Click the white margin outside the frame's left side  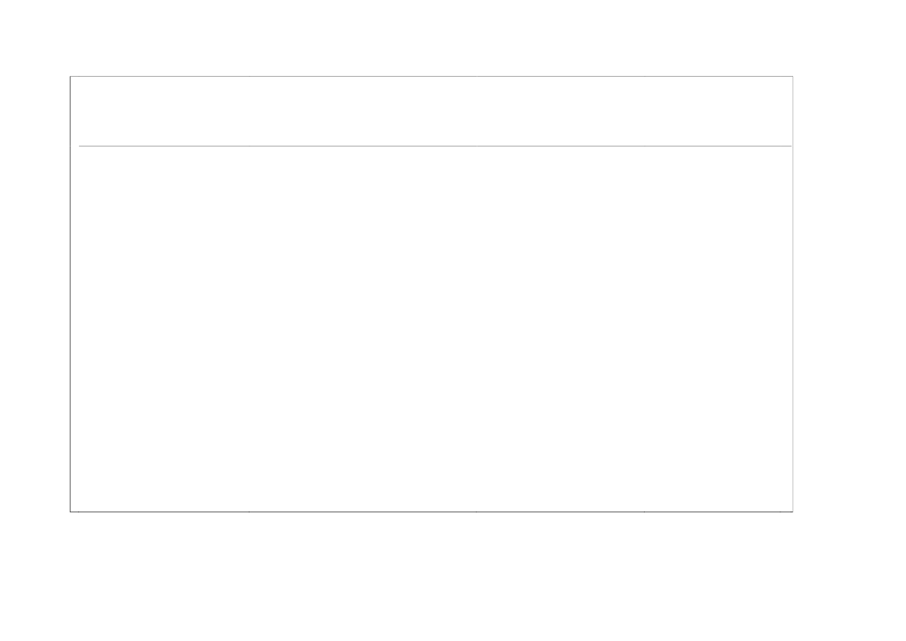coord(35,294)
